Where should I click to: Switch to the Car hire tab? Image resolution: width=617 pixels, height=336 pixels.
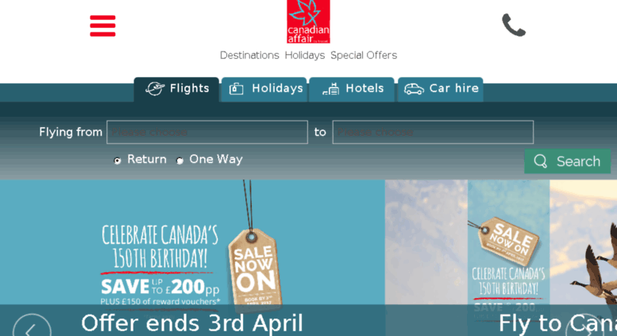coord(441,89)
